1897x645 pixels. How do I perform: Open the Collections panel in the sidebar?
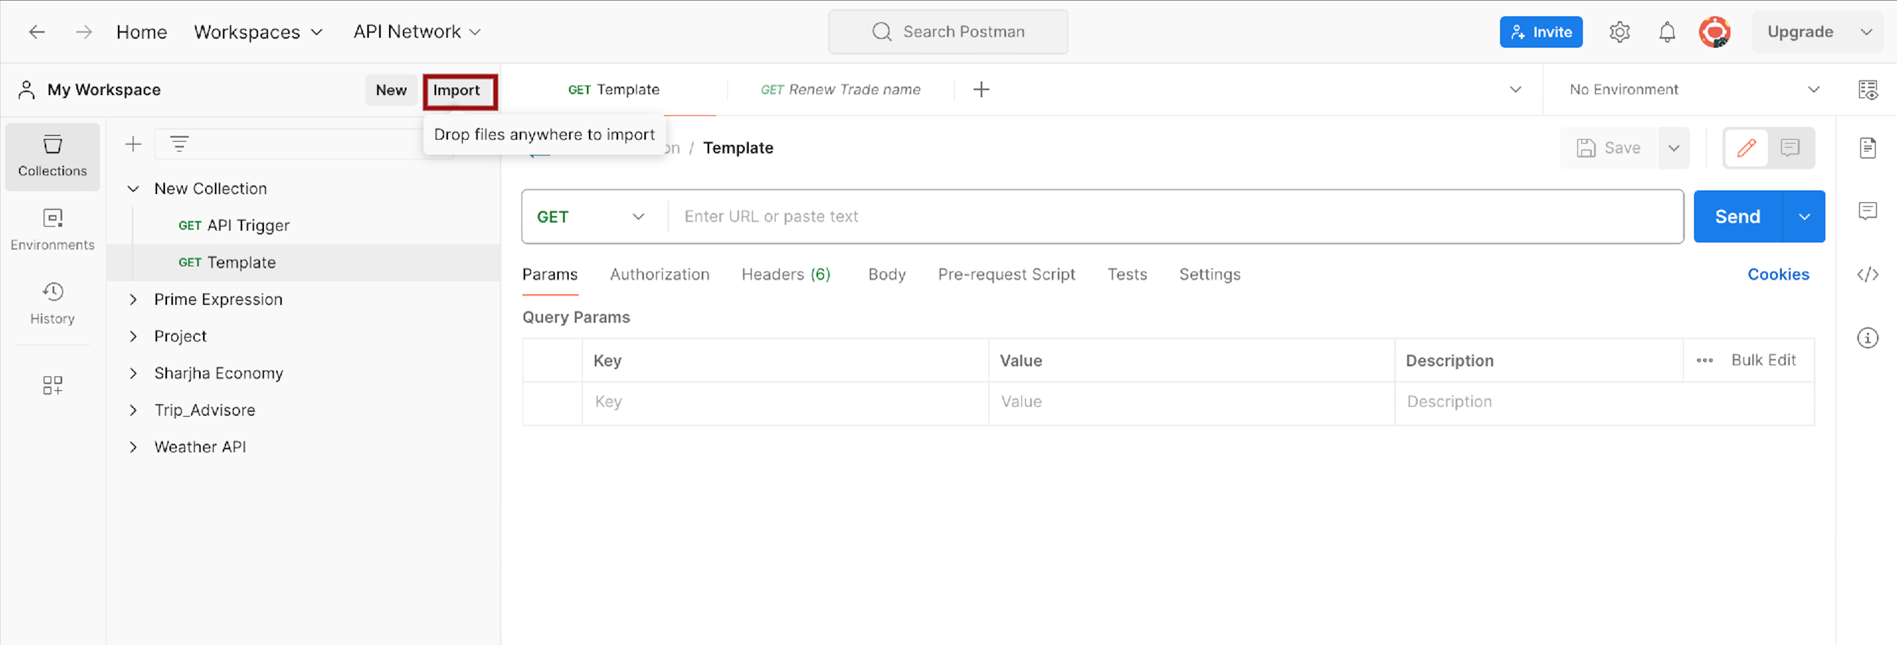[x=52, y=156]
